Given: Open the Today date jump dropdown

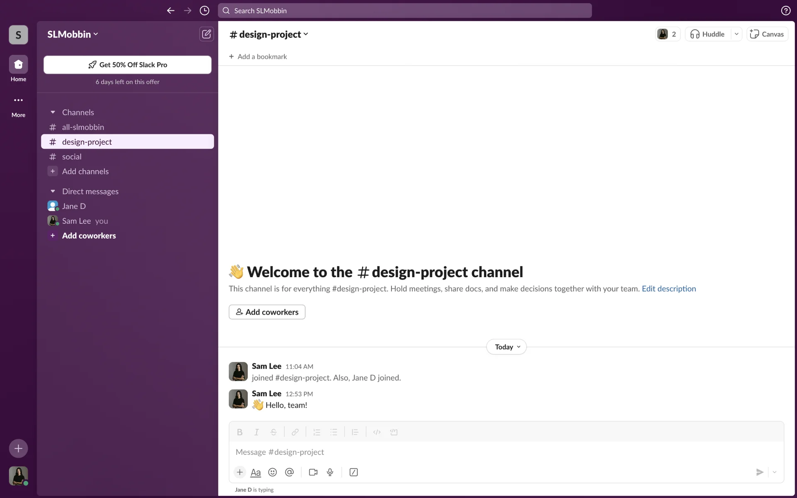Looking at the screenshot, I should (x=506, y=347).
